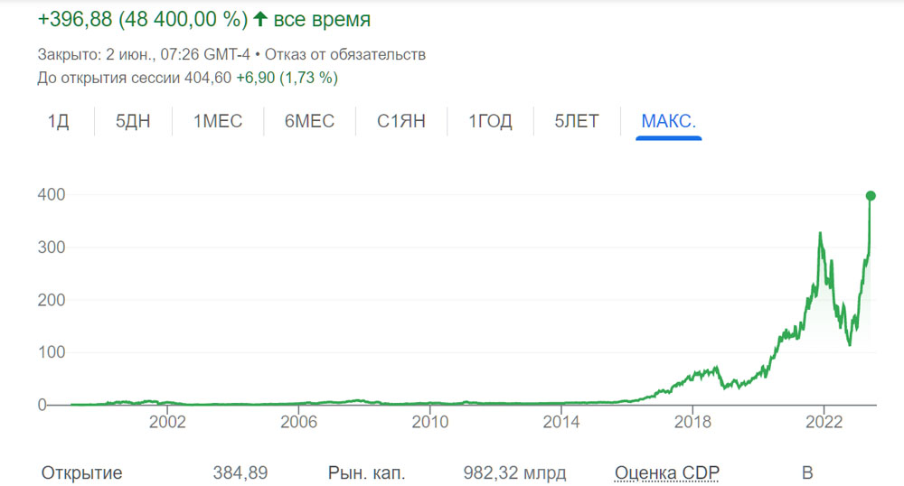The image size is (904, 486).
Task: Switch chart to 1ГОД period
Action: tap(490, 121)
